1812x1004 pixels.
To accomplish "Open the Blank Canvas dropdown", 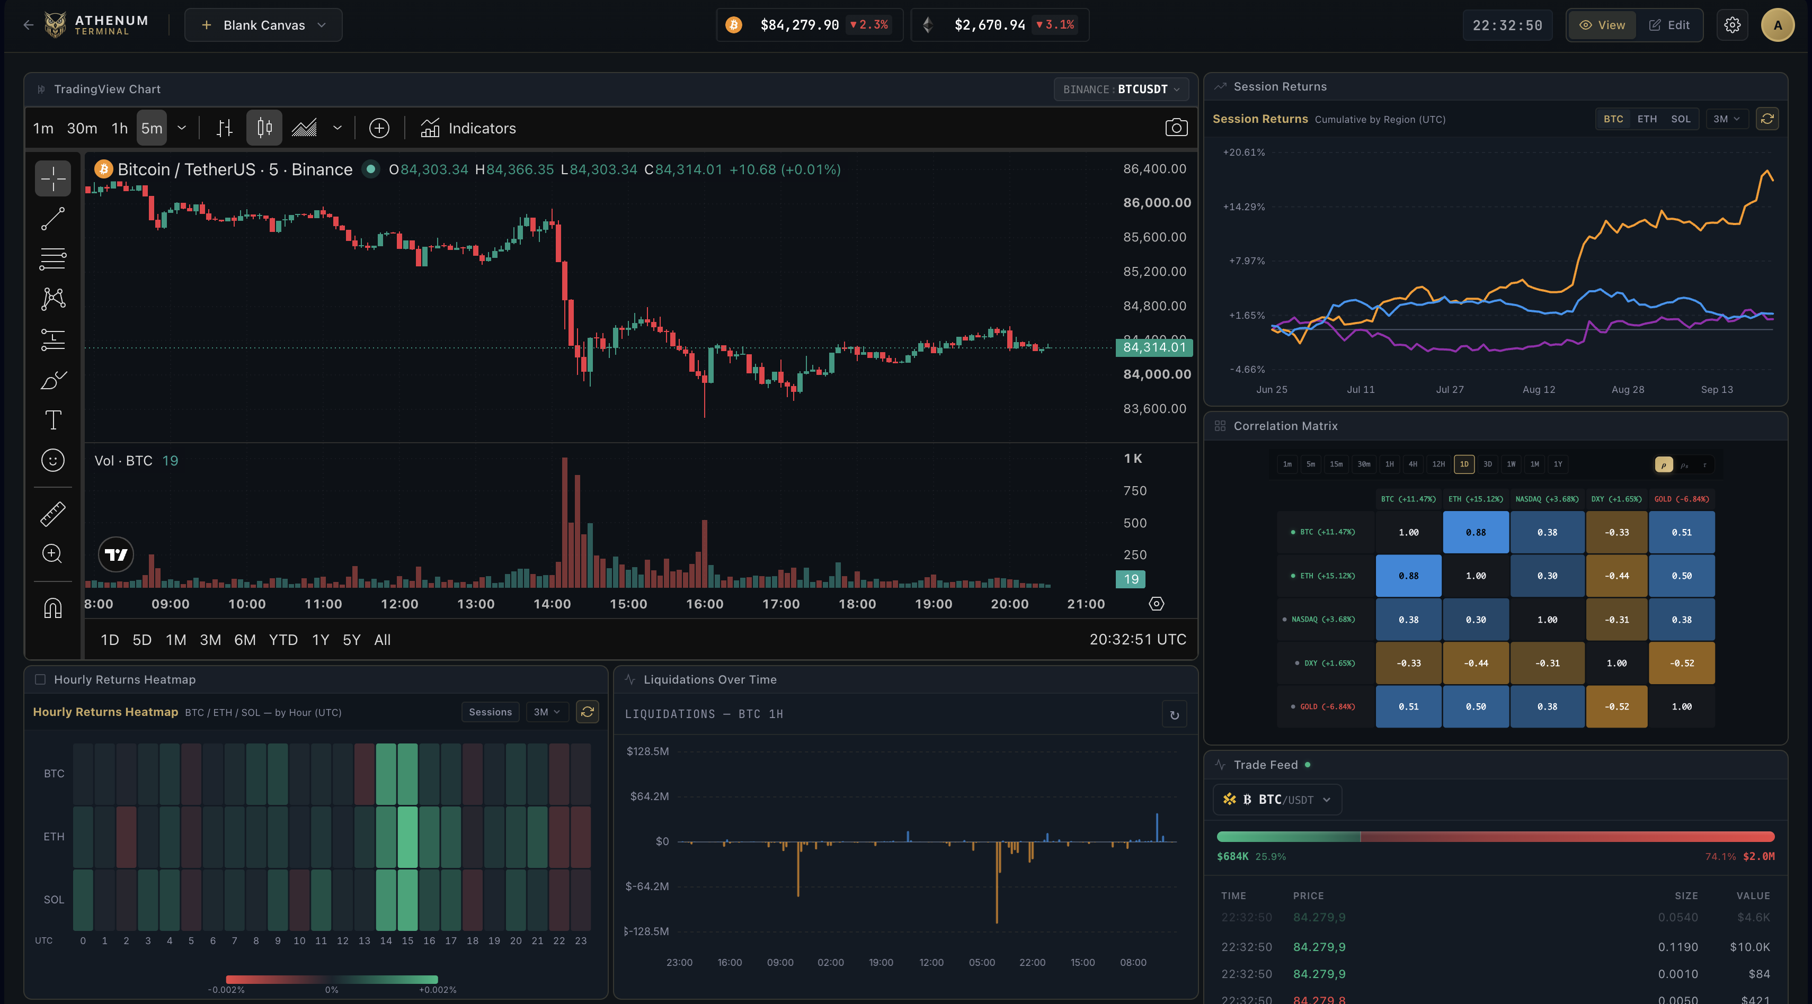I will point(264,25).
